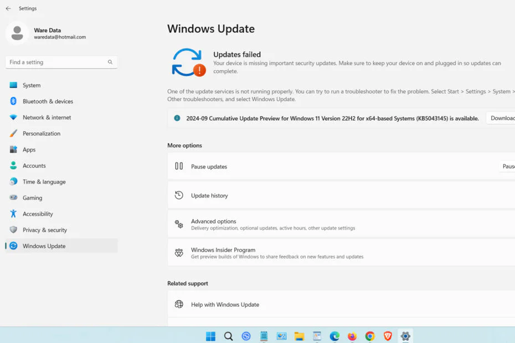This screenshot has width=515, height=343.
Task: Go to Bluetooth & devices
Action: (x=61, y=101)
